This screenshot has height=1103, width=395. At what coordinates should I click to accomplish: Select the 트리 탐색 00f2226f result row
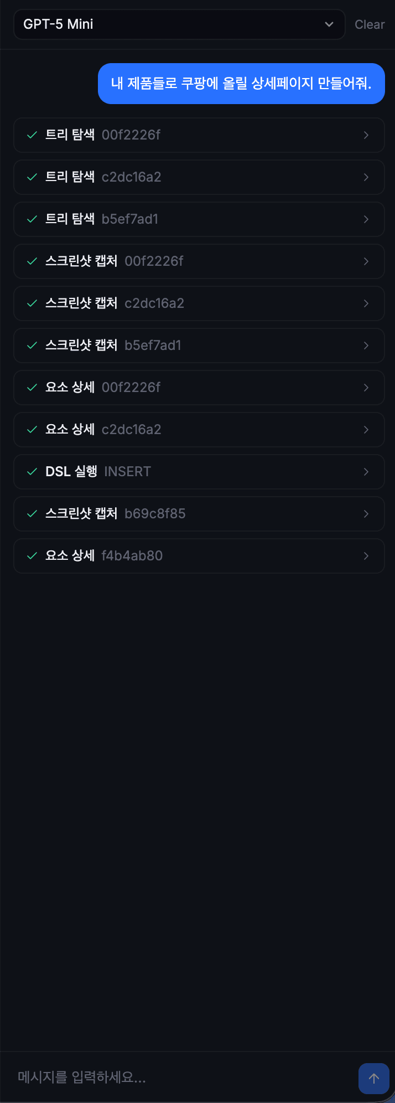pos(199,135)
